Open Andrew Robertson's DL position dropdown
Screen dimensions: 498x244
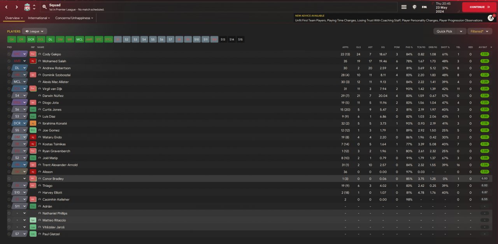point(19,68)
